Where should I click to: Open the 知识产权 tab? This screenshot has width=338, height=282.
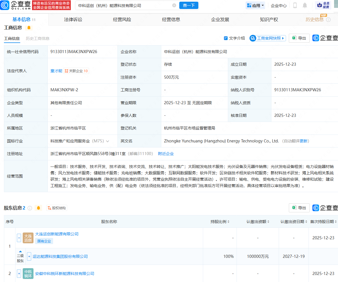pyautogui.click(x=269, y=19)
